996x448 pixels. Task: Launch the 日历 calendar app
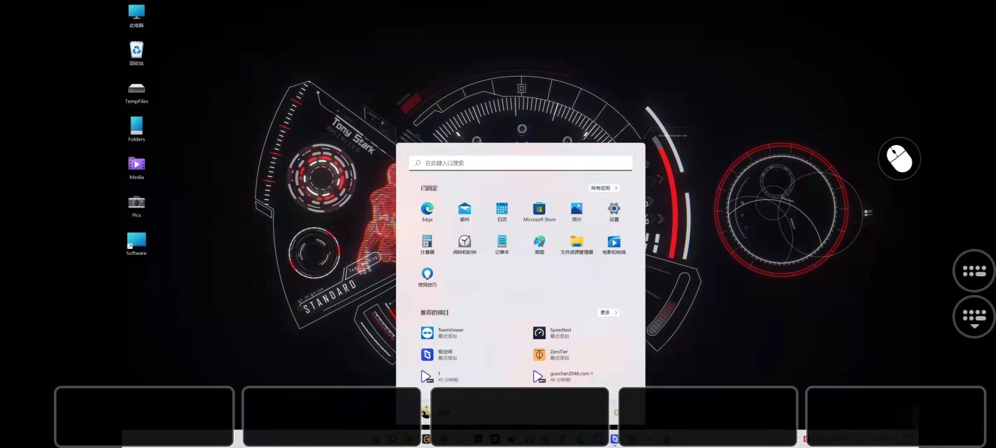(x=502, y=212)
